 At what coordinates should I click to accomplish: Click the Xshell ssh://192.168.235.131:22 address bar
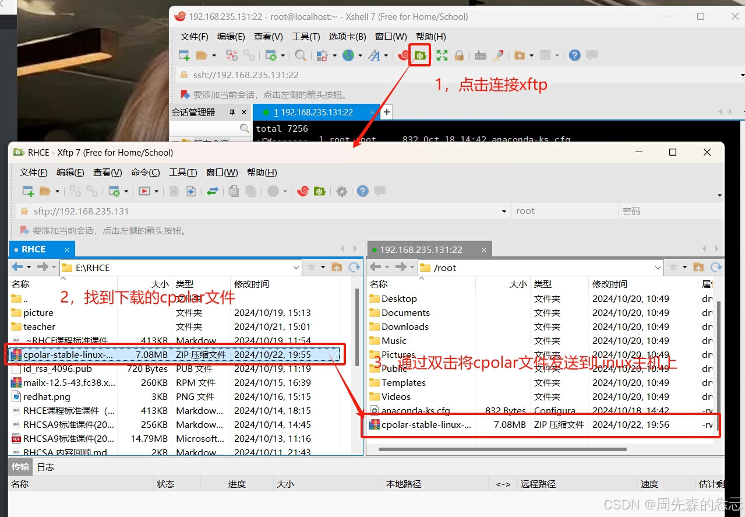point(460,75)
